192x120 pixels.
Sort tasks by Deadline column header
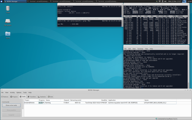click(x=104, y=100)
